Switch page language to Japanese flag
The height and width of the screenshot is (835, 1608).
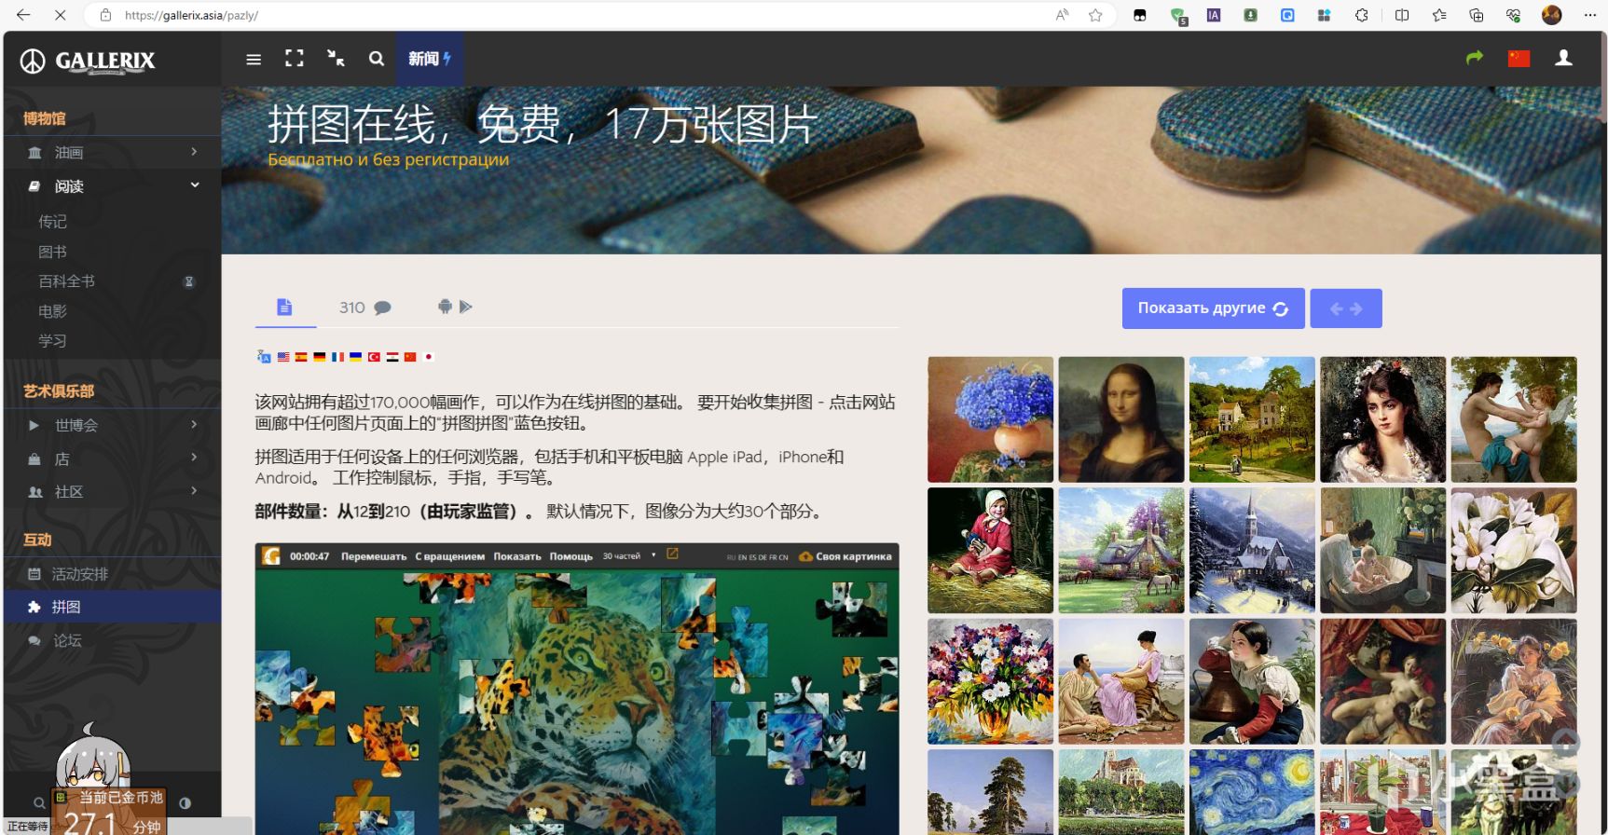pyautogui.click(x=429, y=357)
